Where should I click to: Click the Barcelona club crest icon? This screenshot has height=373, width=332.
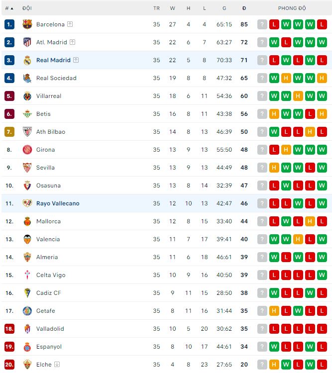click(27, 24)
